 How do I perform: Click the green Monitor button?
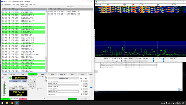(33, 74)
